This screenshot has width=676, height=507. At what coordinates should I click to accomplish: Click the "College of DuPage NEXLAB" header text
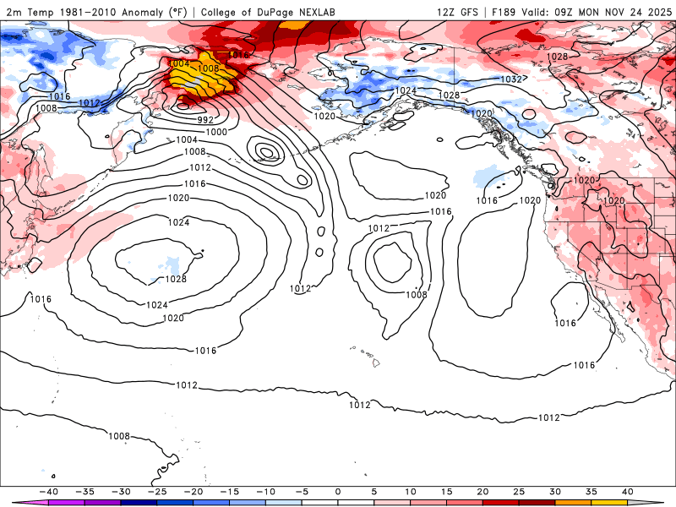[x=268, y=12]
